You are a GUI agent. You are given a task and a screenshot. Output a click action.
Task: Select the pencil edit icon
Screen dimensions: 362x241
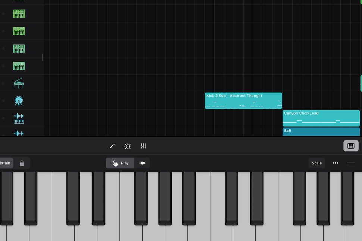(112, 146)
